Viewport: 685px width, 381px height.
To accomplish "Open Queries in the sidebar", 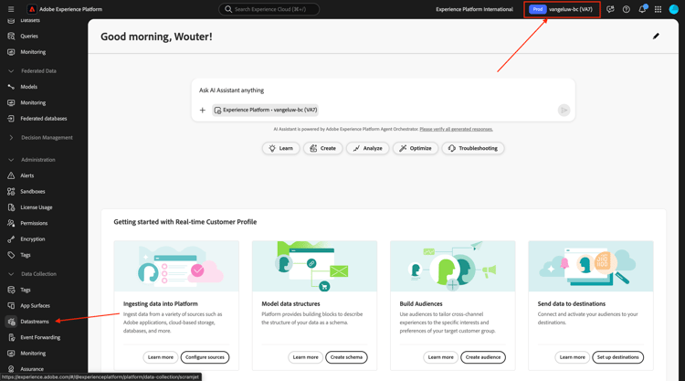I will point(29,37).
